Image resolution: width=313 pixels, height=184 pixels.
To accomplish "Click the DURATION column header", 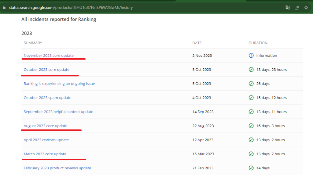I will pos(258,43).
